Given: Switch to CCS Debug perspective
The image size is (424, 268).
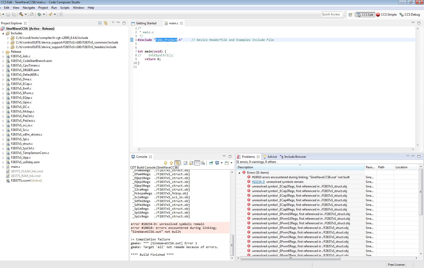Looking at the screenshot, I should coord(410,15).
